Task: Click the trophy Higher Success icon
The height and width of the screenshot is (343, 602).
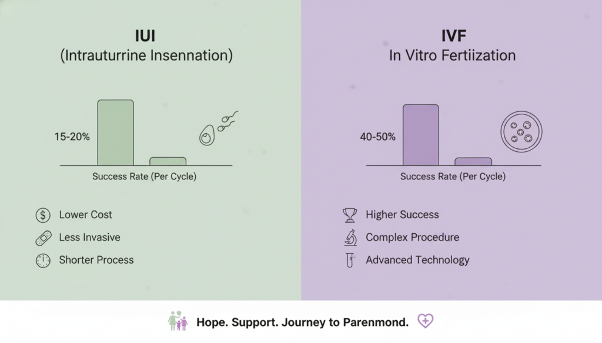Action: pos(350,215)
